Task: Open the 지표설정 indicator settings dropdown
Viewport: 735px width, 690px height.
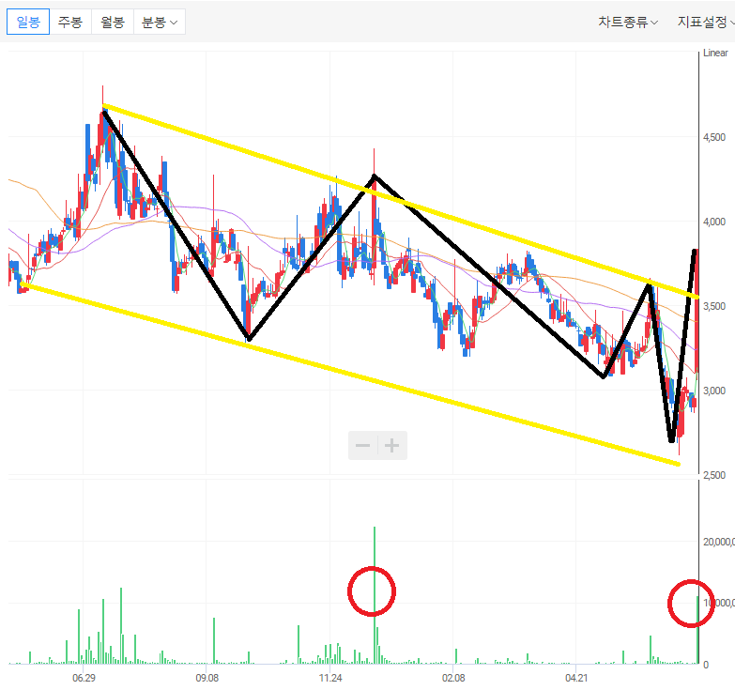Action: (706, 22)
